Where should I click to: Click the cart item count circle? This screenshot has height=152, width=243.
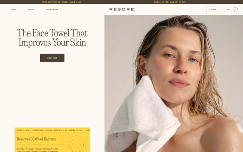(235, 9)
